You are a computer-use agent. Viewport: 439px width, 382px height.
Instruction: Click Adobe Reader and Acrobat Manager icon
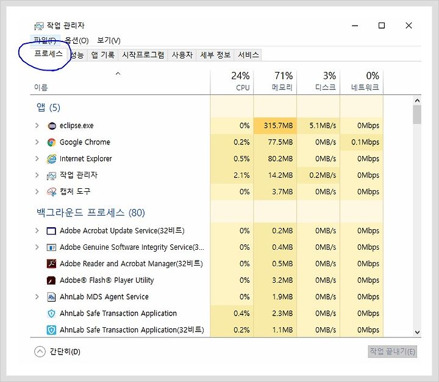(51, 264)
